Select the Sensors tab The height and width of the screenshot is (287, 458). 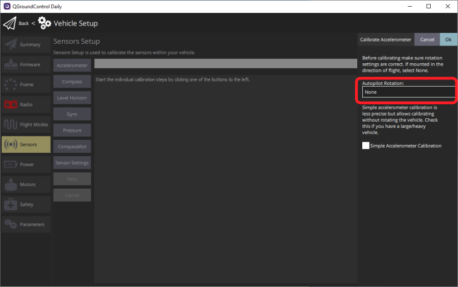click(x=26, y=144)
